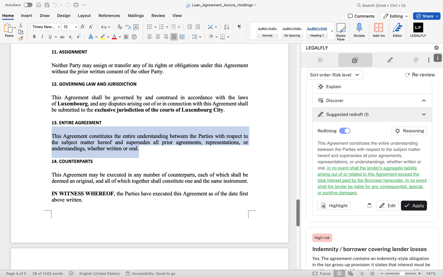Open the LEGALFLY drafting pencil tab

click(x=390, y=60)
